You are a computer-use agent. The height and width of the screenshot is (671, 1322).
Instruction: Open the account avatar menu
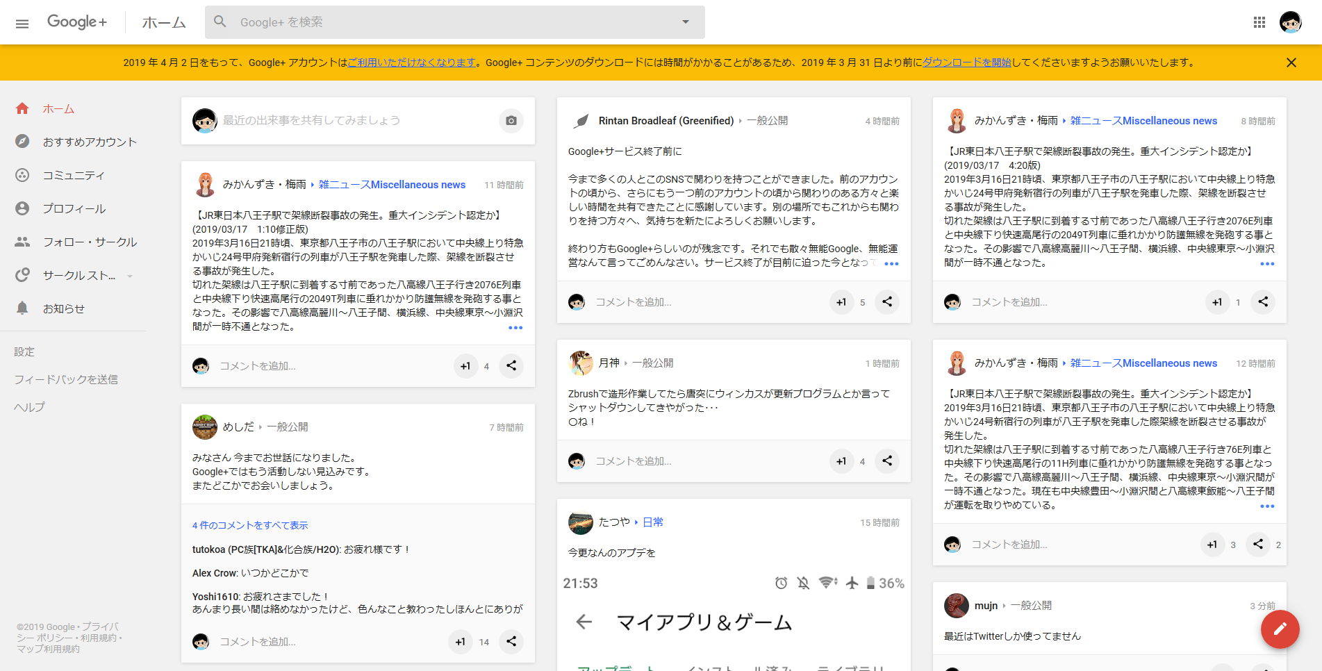[x=1290, y=22]
